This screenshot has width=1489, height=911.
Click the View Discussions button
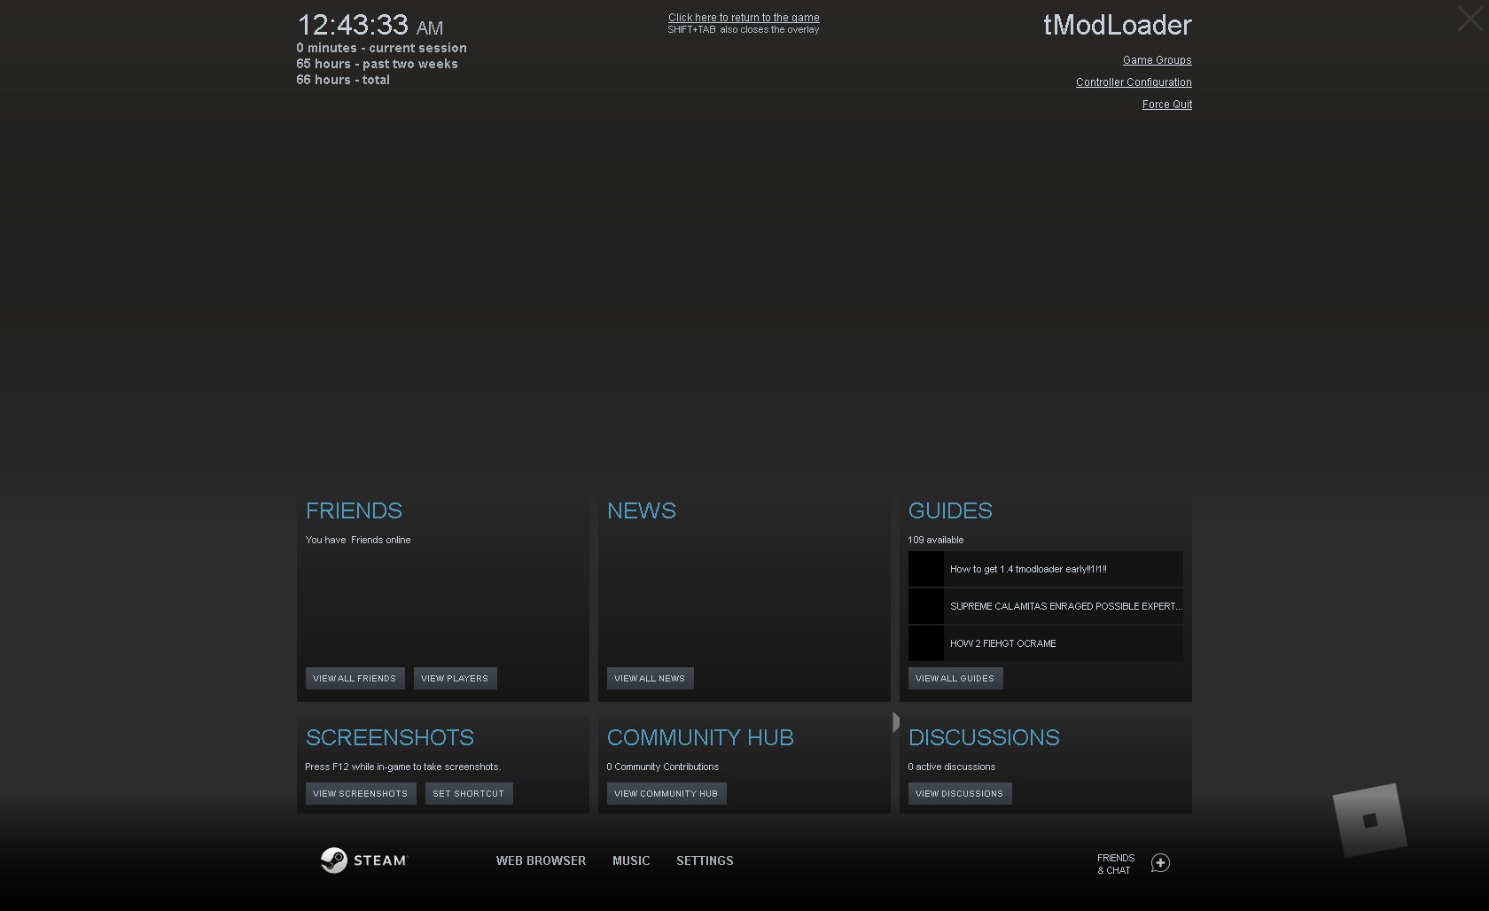coord(959,794)
